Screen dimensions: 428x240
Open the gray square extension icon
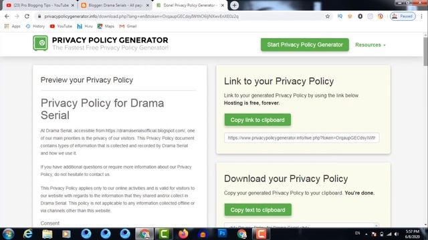[370, 16]
